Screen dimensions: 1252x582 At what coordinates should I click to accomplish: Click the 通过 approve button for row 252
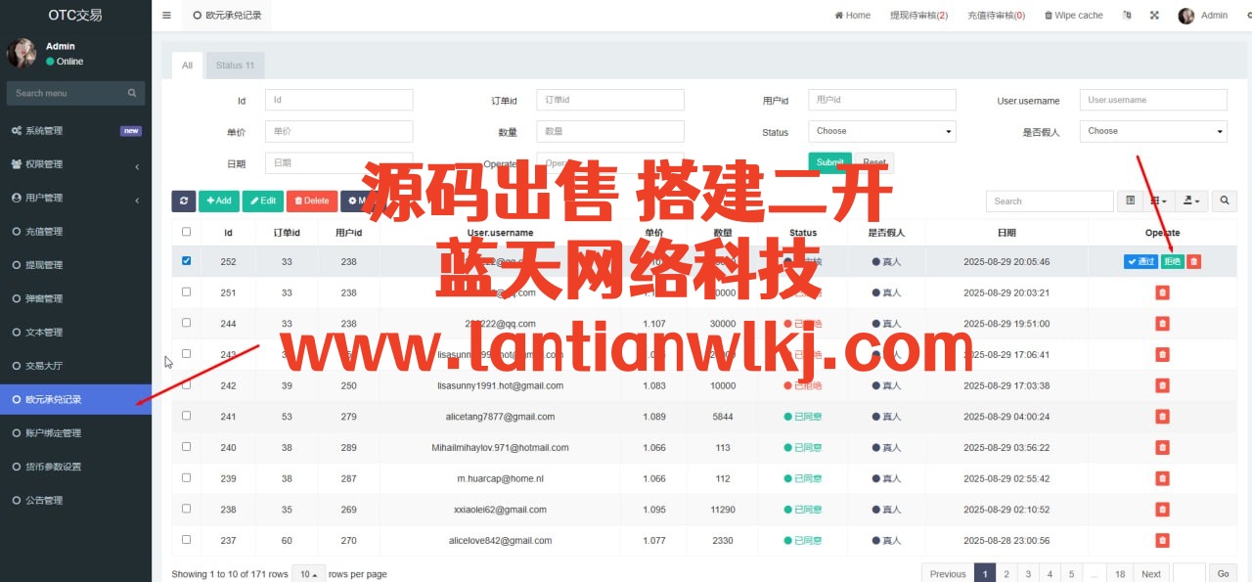tap(1140, 262)
